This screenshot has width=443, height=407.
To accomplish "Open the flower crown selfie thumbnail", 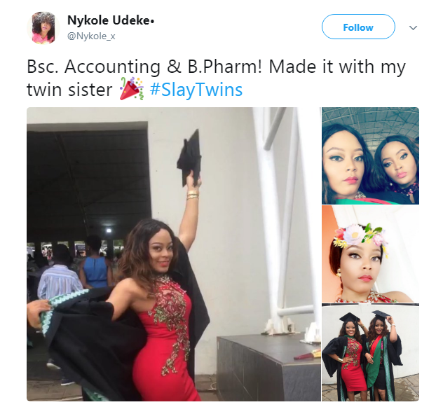I will pyautogui.click(x=370, y=254).
